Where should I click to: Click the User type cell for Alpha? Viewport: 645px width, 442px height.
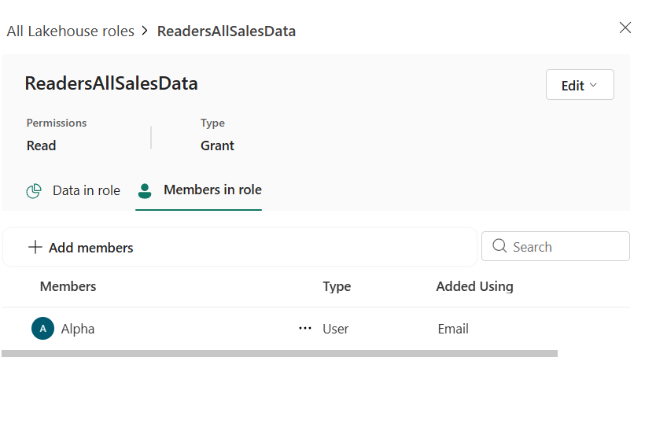(336, 329)
